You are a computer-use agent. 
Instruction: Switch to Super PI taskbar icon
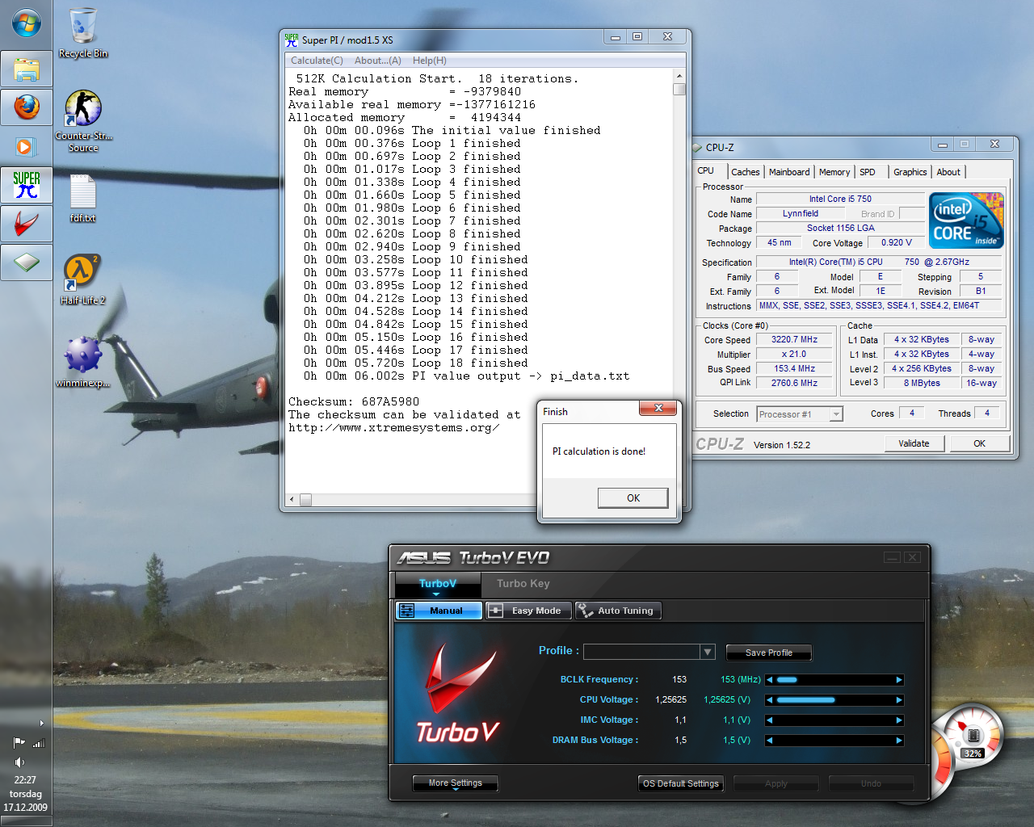(27, 185)
